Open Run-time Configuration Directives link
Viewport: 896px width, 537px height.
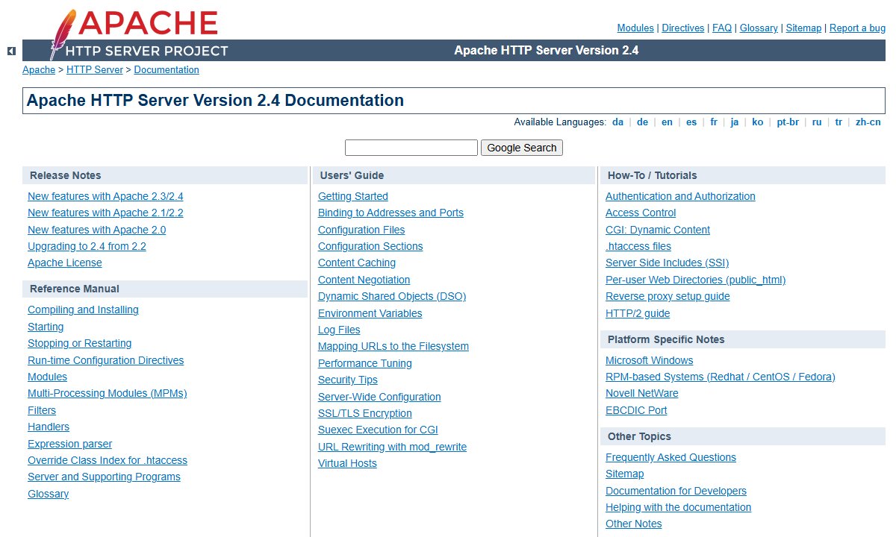tap(105, 361)
